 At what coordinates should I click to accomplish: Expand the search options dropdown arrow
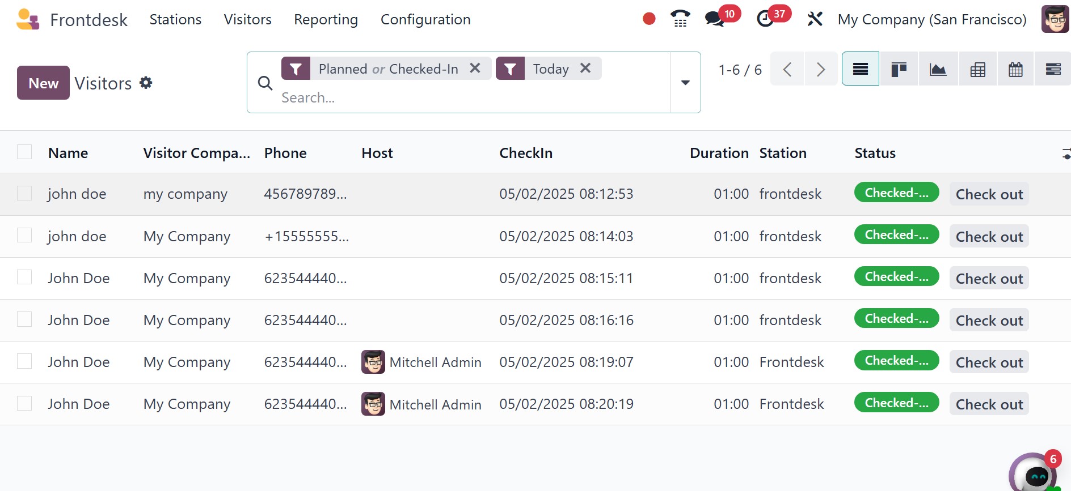[x=685, y=83]
